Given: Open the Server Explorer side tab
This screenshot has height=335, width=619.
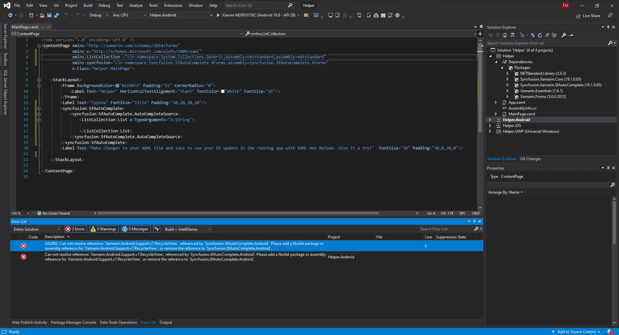Looking at the screenshot, I should coord(5,36).
